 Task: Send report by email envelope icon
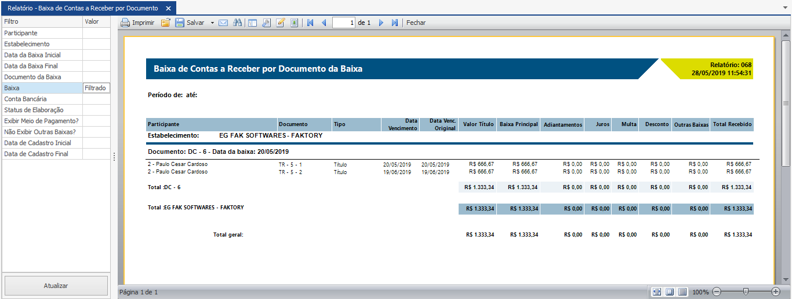click(223, 23)
